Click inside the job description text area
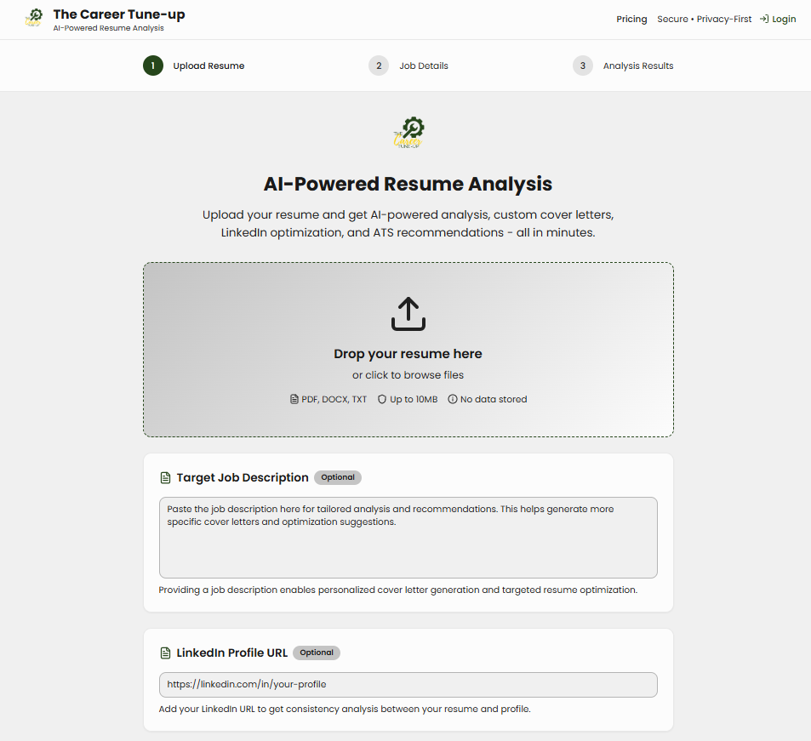Screen dimensions: 811x741 pyautogui.click(x=408, y=544)
